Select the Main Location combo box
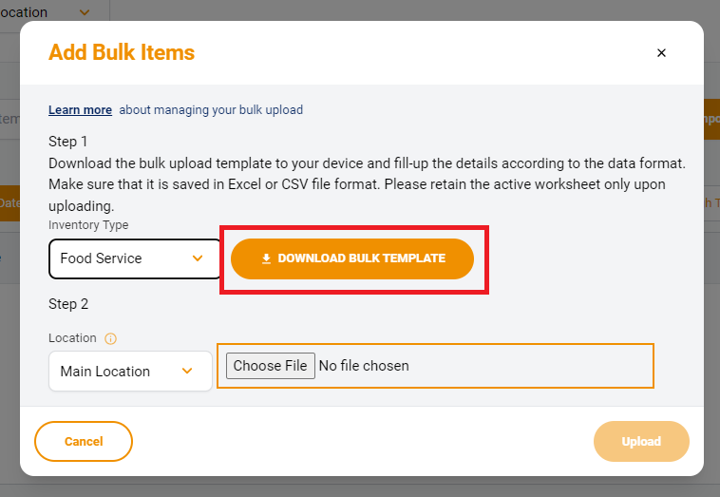The height and width of the screenshot is (497, 720). point(130,371)
